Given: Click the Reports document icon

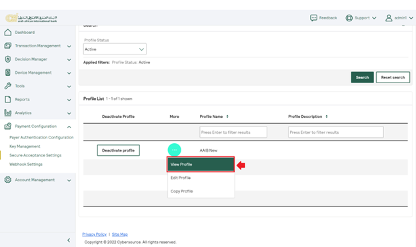Looking at the screenshot, I should pyautogui.click(x=8, y=99).
